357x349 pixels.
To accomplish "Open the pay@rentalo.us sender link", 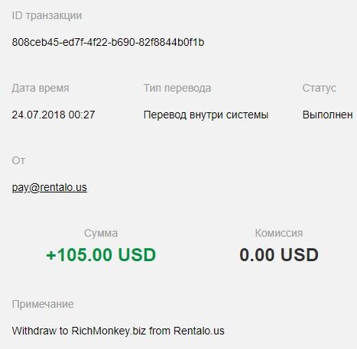I will coord(50,188).
